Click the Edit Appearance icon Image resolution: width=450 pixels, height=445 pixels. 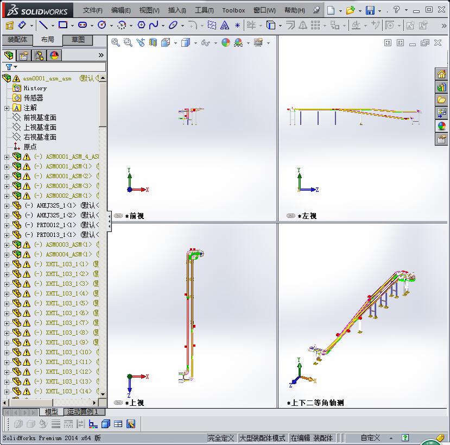coord(226,43)
